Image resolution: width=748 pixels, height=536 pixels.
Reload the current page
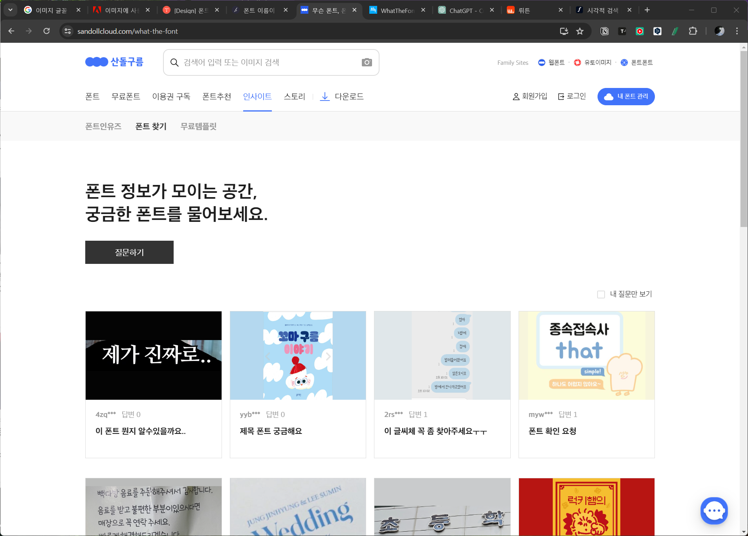(46, 31)
